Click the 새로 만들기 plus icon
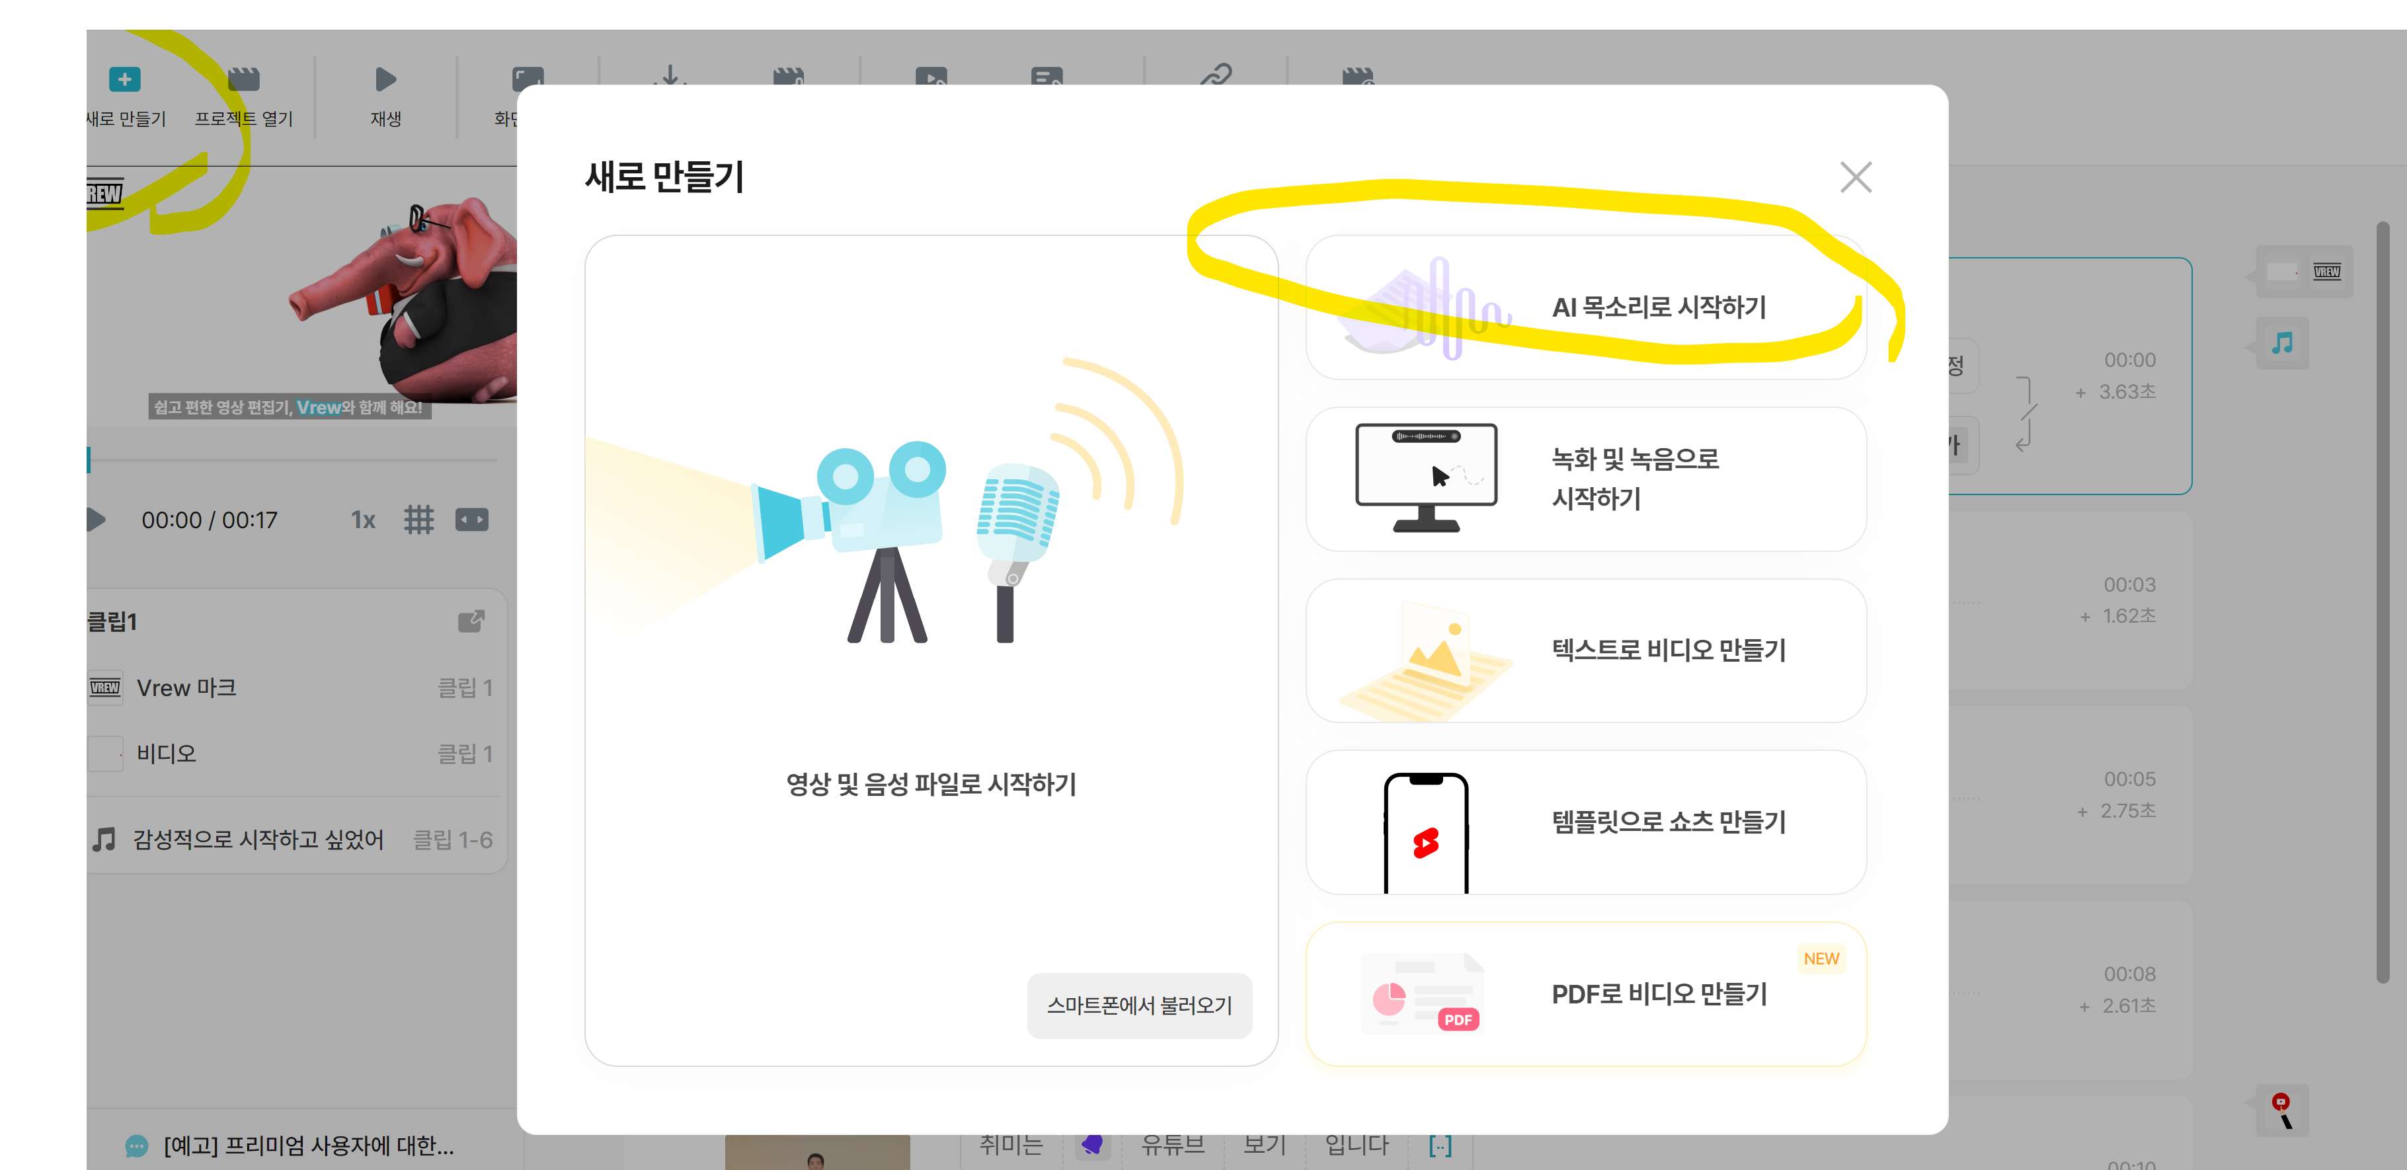 click(x=124, y=79)
